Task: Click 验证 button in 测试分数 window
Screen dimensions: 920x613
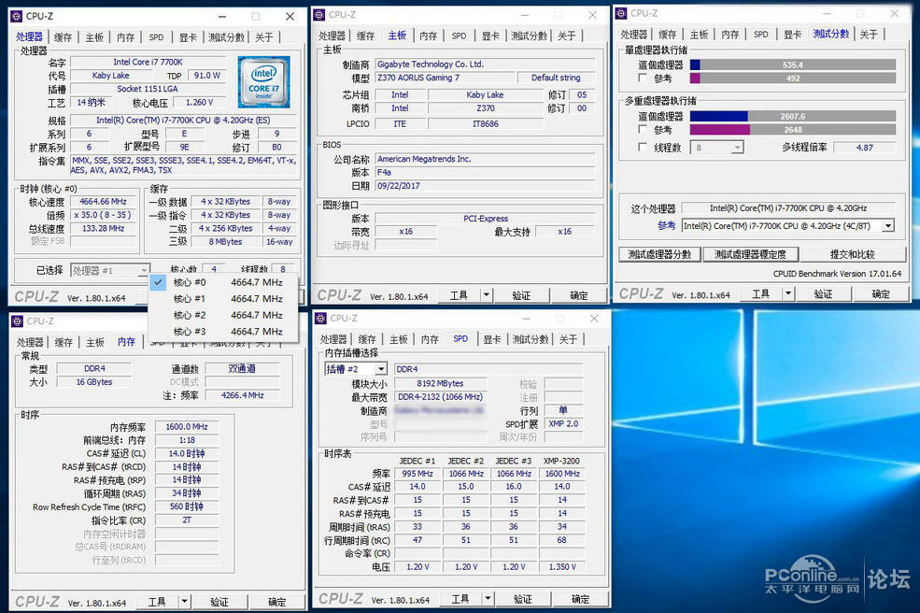Action: 823,293
